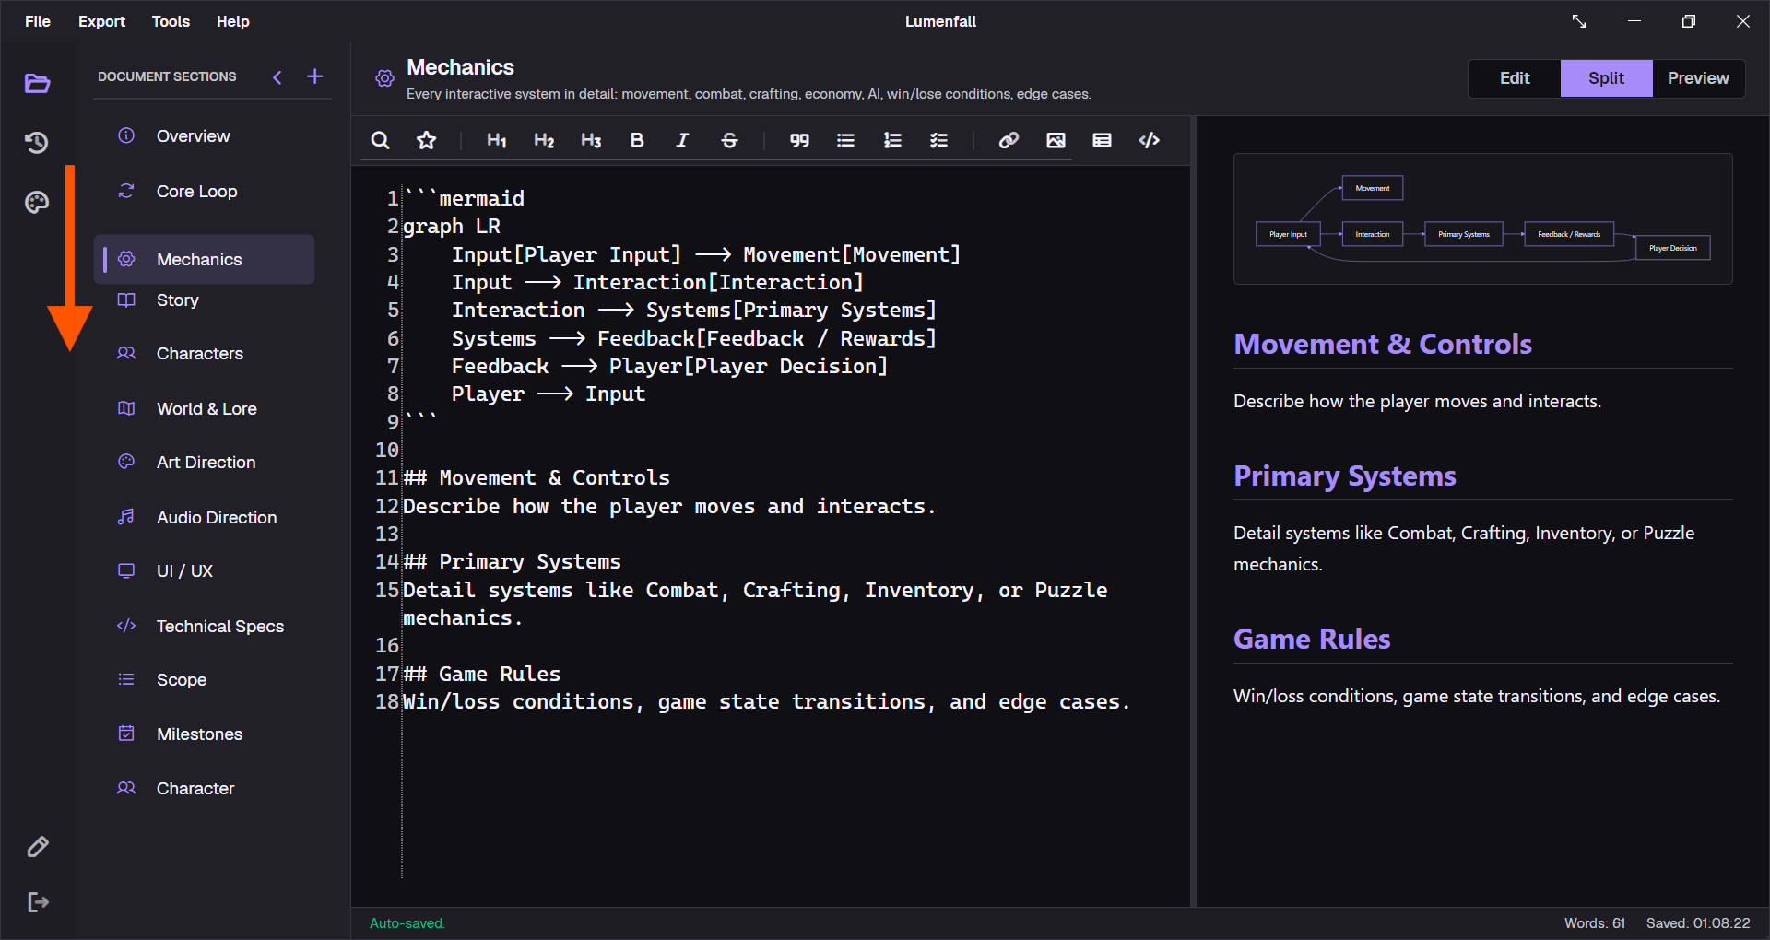Screen dimensions: 1770x940
Task: Click the window expand diagonal-arrows icon
Action: 1579,21
